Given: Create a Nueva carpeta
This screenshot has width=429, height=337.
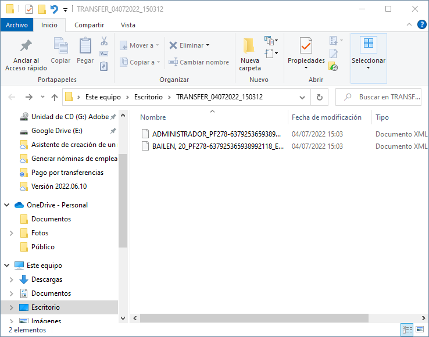Looking at the screenshot, I should click(x=250, y=54).
